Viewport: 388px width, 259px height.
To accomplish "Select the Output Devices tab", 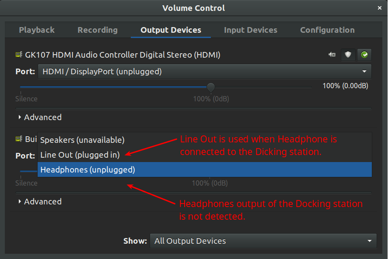I will 171,30.
